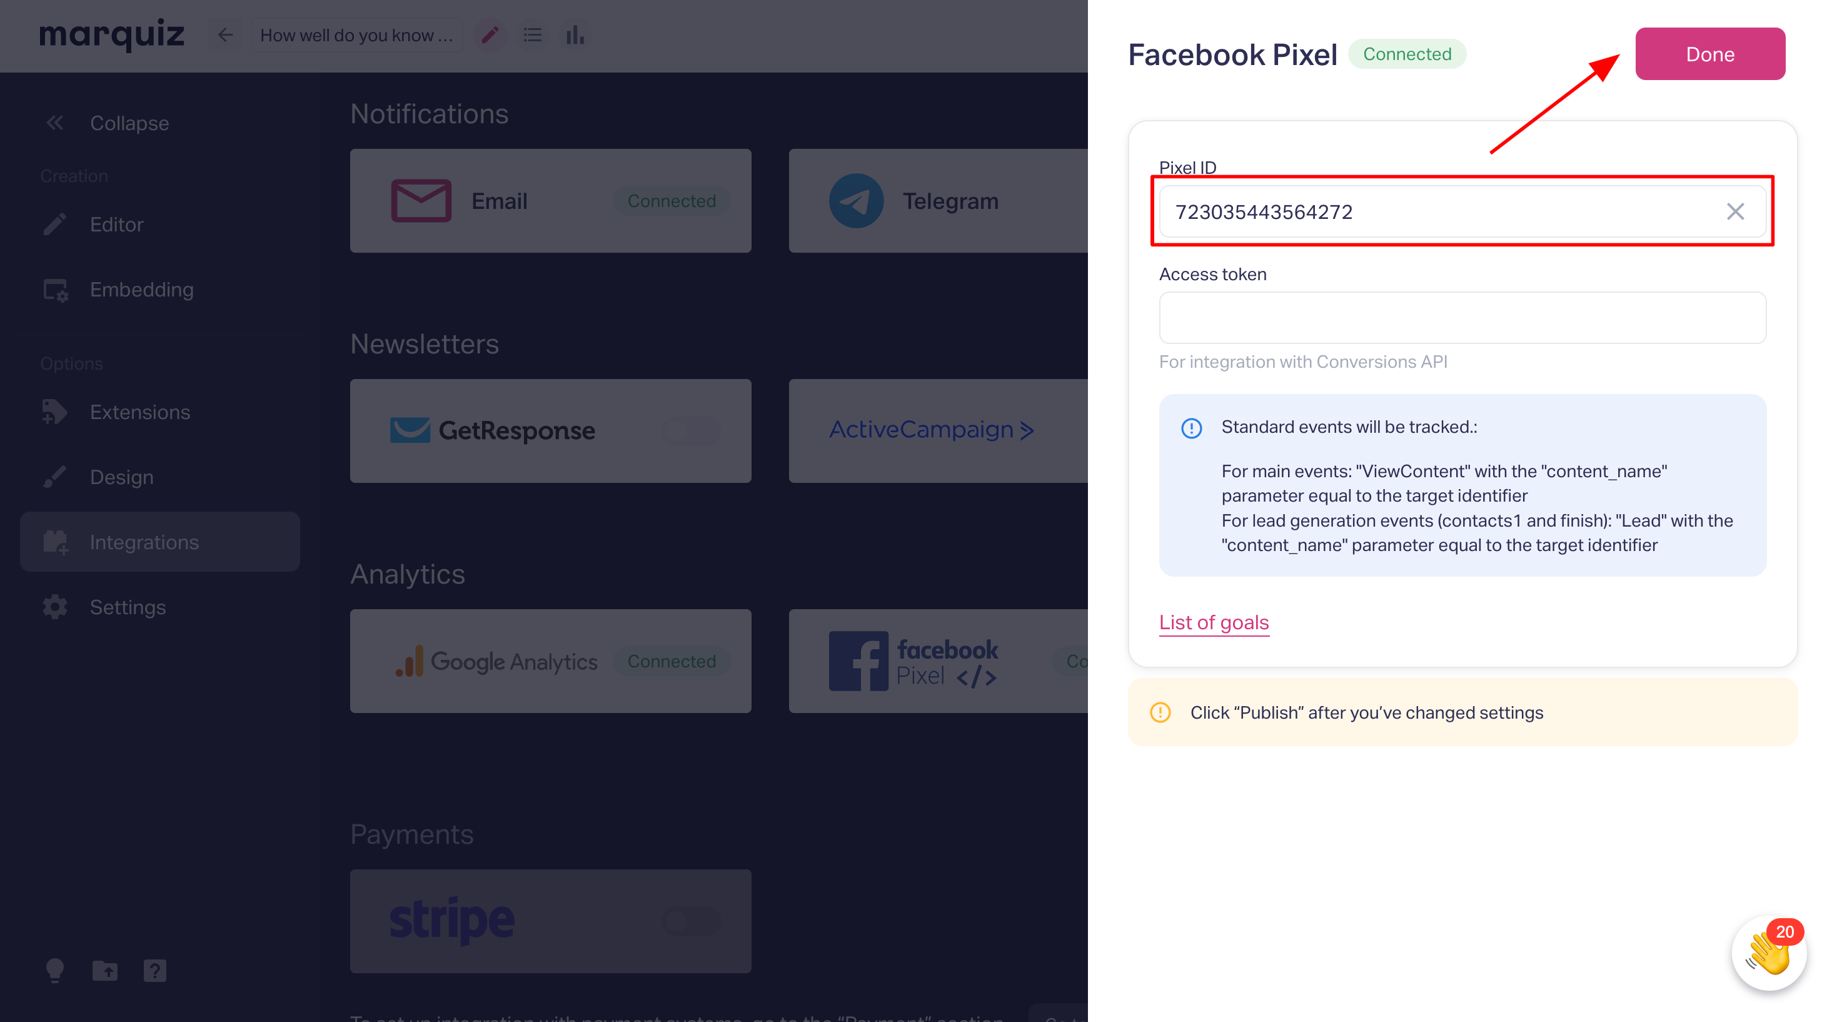Open the Google Analytics integration card
The image size is (1837, 1022).
(550, 660)
